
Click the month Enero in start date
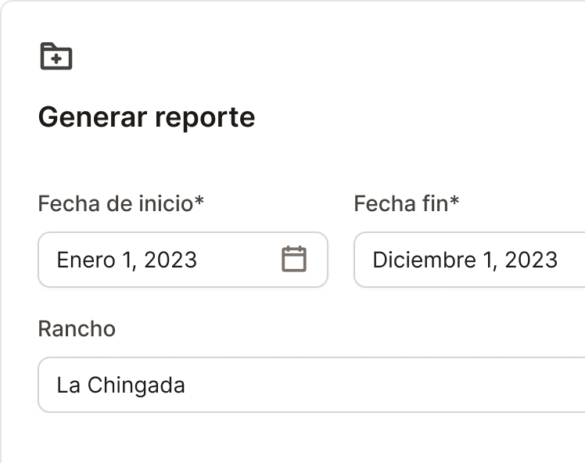[86, 260]
